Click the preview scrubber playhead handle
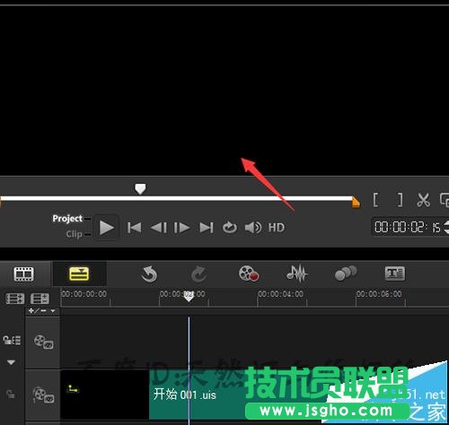This screenshot has height=425, width=449. click(x=140, y=189)
